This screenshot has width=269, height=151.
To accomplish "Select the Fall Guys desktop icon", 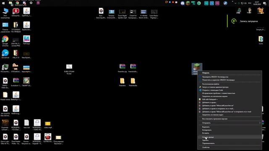I will coord(26,40).
